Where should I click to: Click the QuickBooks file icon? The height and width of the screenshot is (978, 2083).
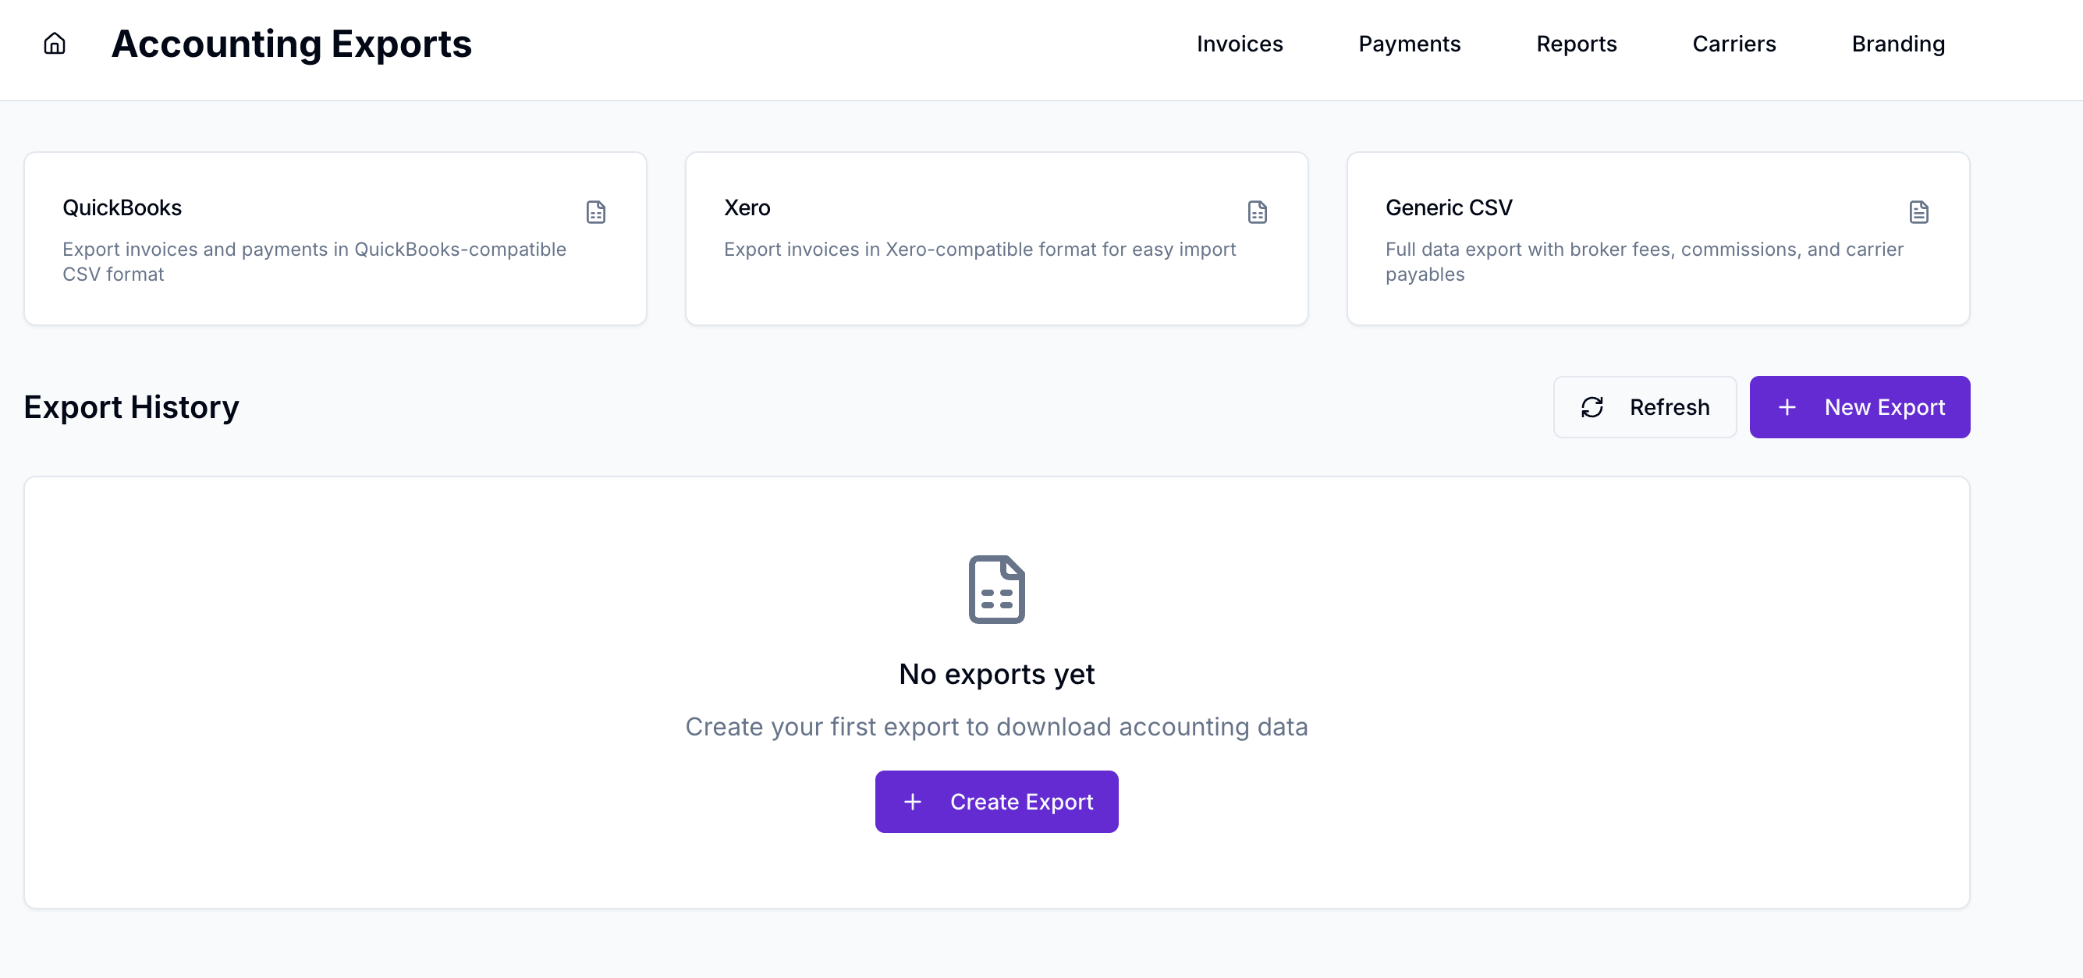coord(596,213)
